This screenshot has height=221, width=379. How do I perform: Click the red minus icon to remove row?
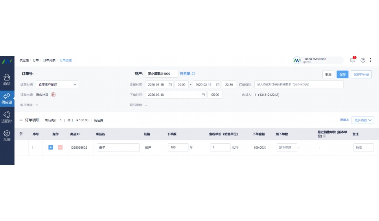click(x=60, y=147)
